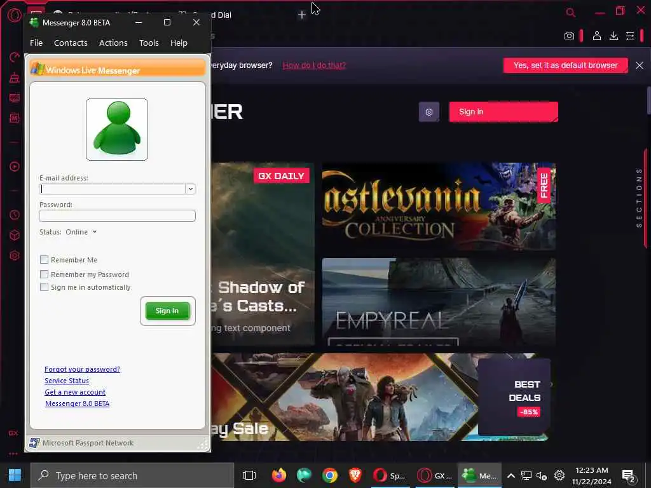Click the Password input field
Viewport: 651px width, 488px height.
[x=117, y=215]
